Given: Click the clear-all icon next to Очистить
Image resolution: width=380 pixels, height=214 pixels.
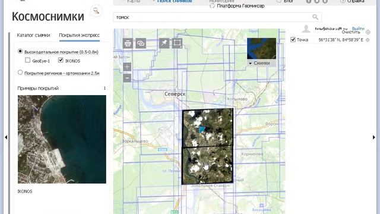Looking at the screenshot, I should (368, 32).
